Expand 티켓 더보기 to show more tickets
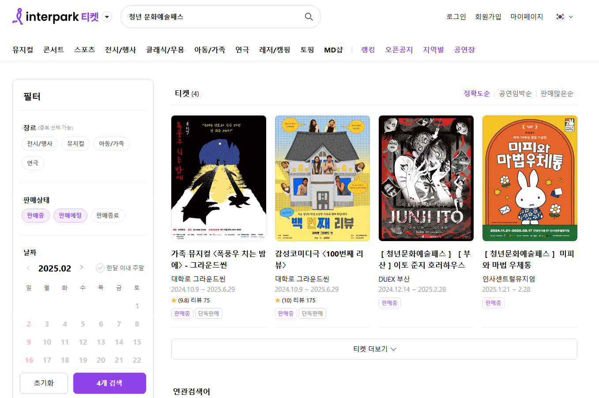Screen dimensions: 599x398 [374, 349]
